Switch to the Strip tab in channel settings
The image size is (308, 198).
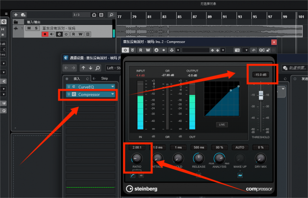(104, 78)
